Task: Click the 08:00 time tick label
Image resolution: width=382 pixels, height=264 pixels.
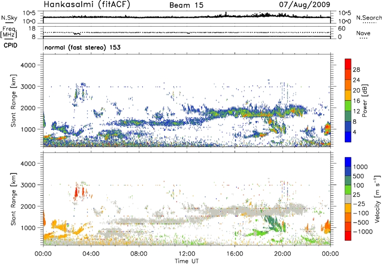Action: [139, 254]
